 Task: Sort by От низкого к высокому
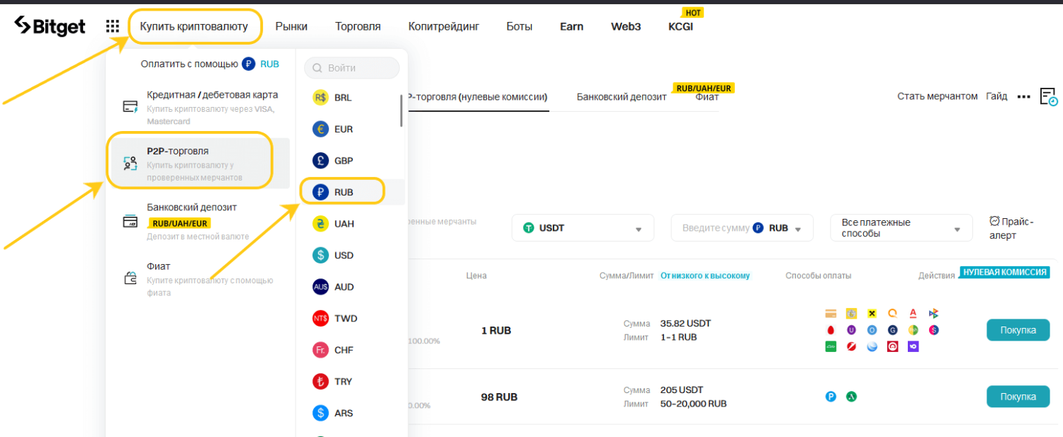(x=705, y=276)
